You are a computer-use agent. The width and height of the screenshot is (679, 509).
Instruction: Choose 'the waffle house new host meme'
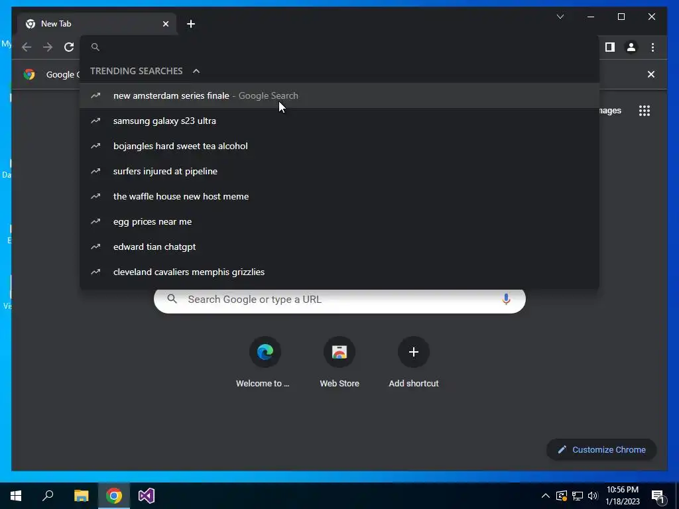[x=339, y=196]
